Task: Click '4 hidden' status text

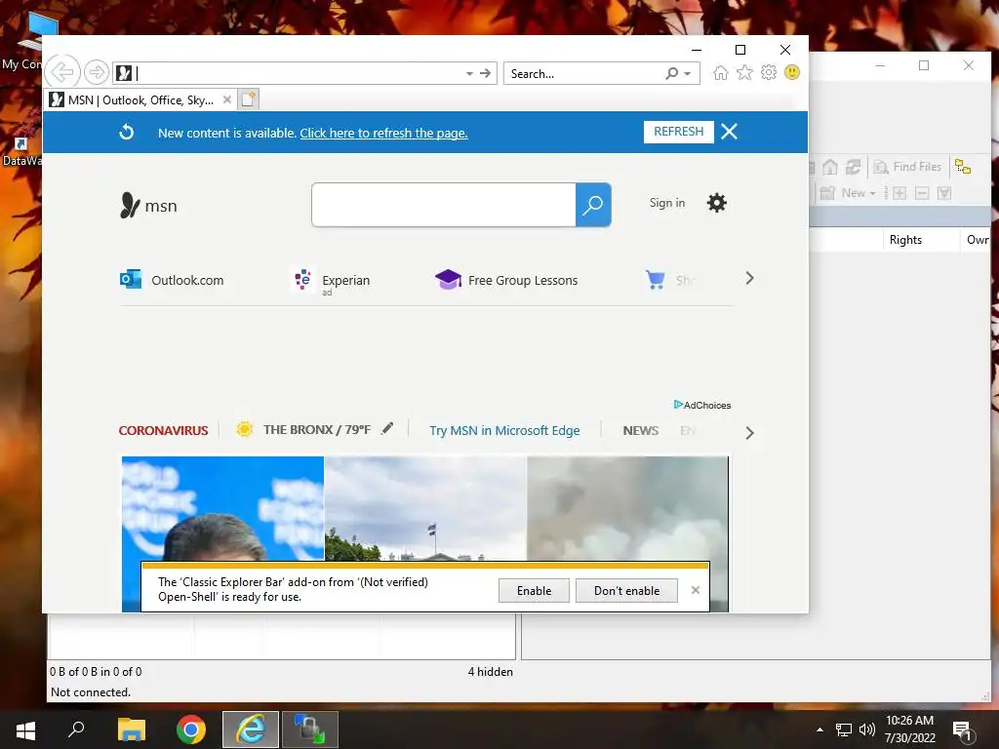Action: [x=490, y=671]
